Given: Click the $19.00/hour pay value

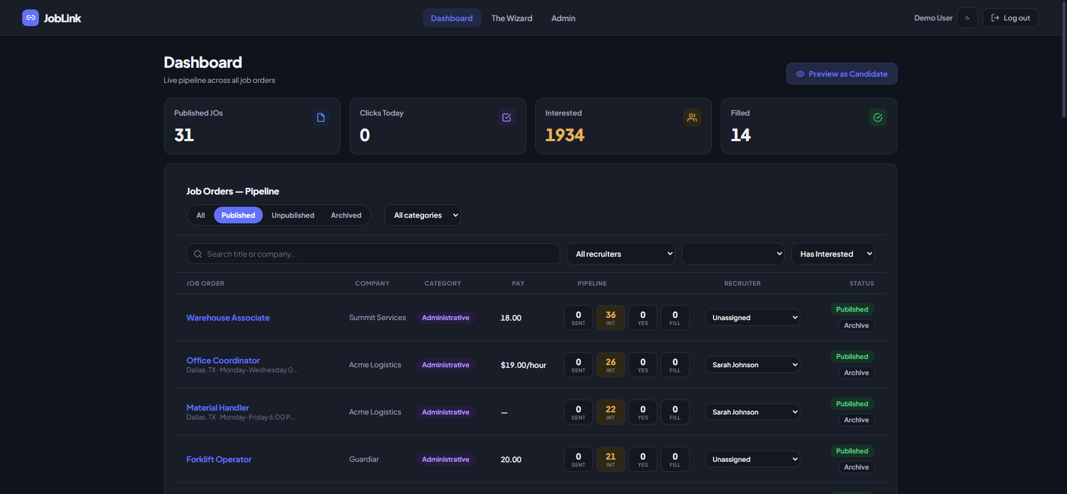Looking at the screenshot, I should pyautogui.click(x=523, y=365).
